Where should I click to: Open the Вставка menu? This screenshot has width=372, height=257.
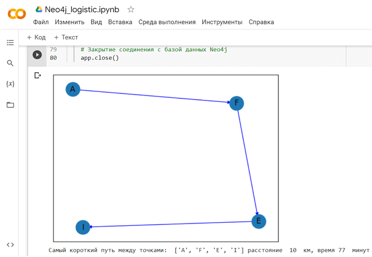pos(120,22)
